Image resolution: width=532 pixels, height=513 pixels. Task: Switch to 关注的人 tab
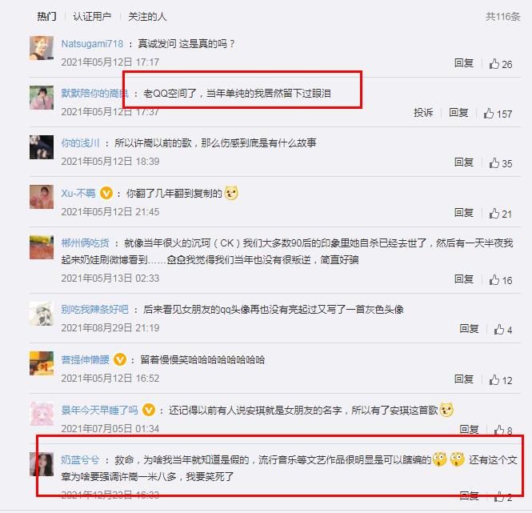[x=147, y=16]
